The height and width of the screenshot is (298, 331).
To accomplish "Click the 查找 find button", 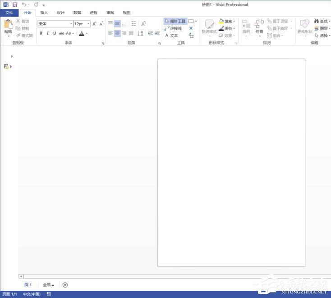I will click(x=321, y=21).
